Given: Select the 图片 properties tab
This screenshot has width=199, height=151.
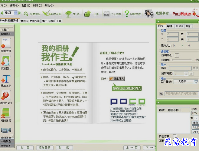Looking at the screenshot, I should pos(161,26).
